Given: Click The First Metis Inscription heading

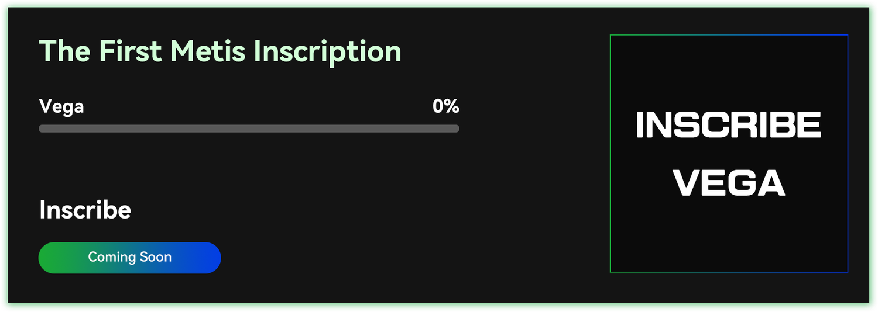Looking at the screenshot, I should [220, 51].
